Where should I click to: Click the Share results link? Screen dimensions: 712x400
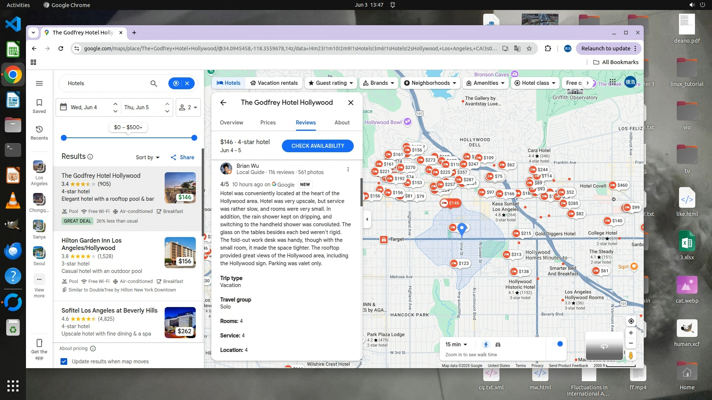[x=182, y=157]
